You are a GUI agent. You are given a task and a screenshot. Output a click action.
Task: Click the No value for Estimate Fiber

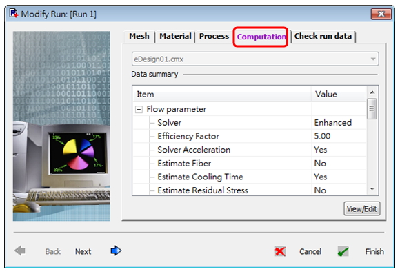(320, 163)
